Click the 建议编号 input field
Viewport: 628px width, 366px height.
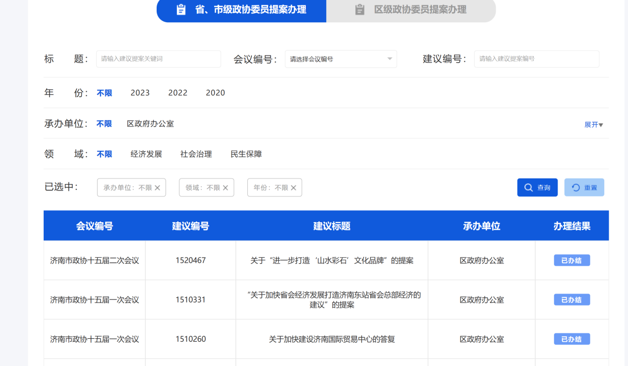pos(536,59)
